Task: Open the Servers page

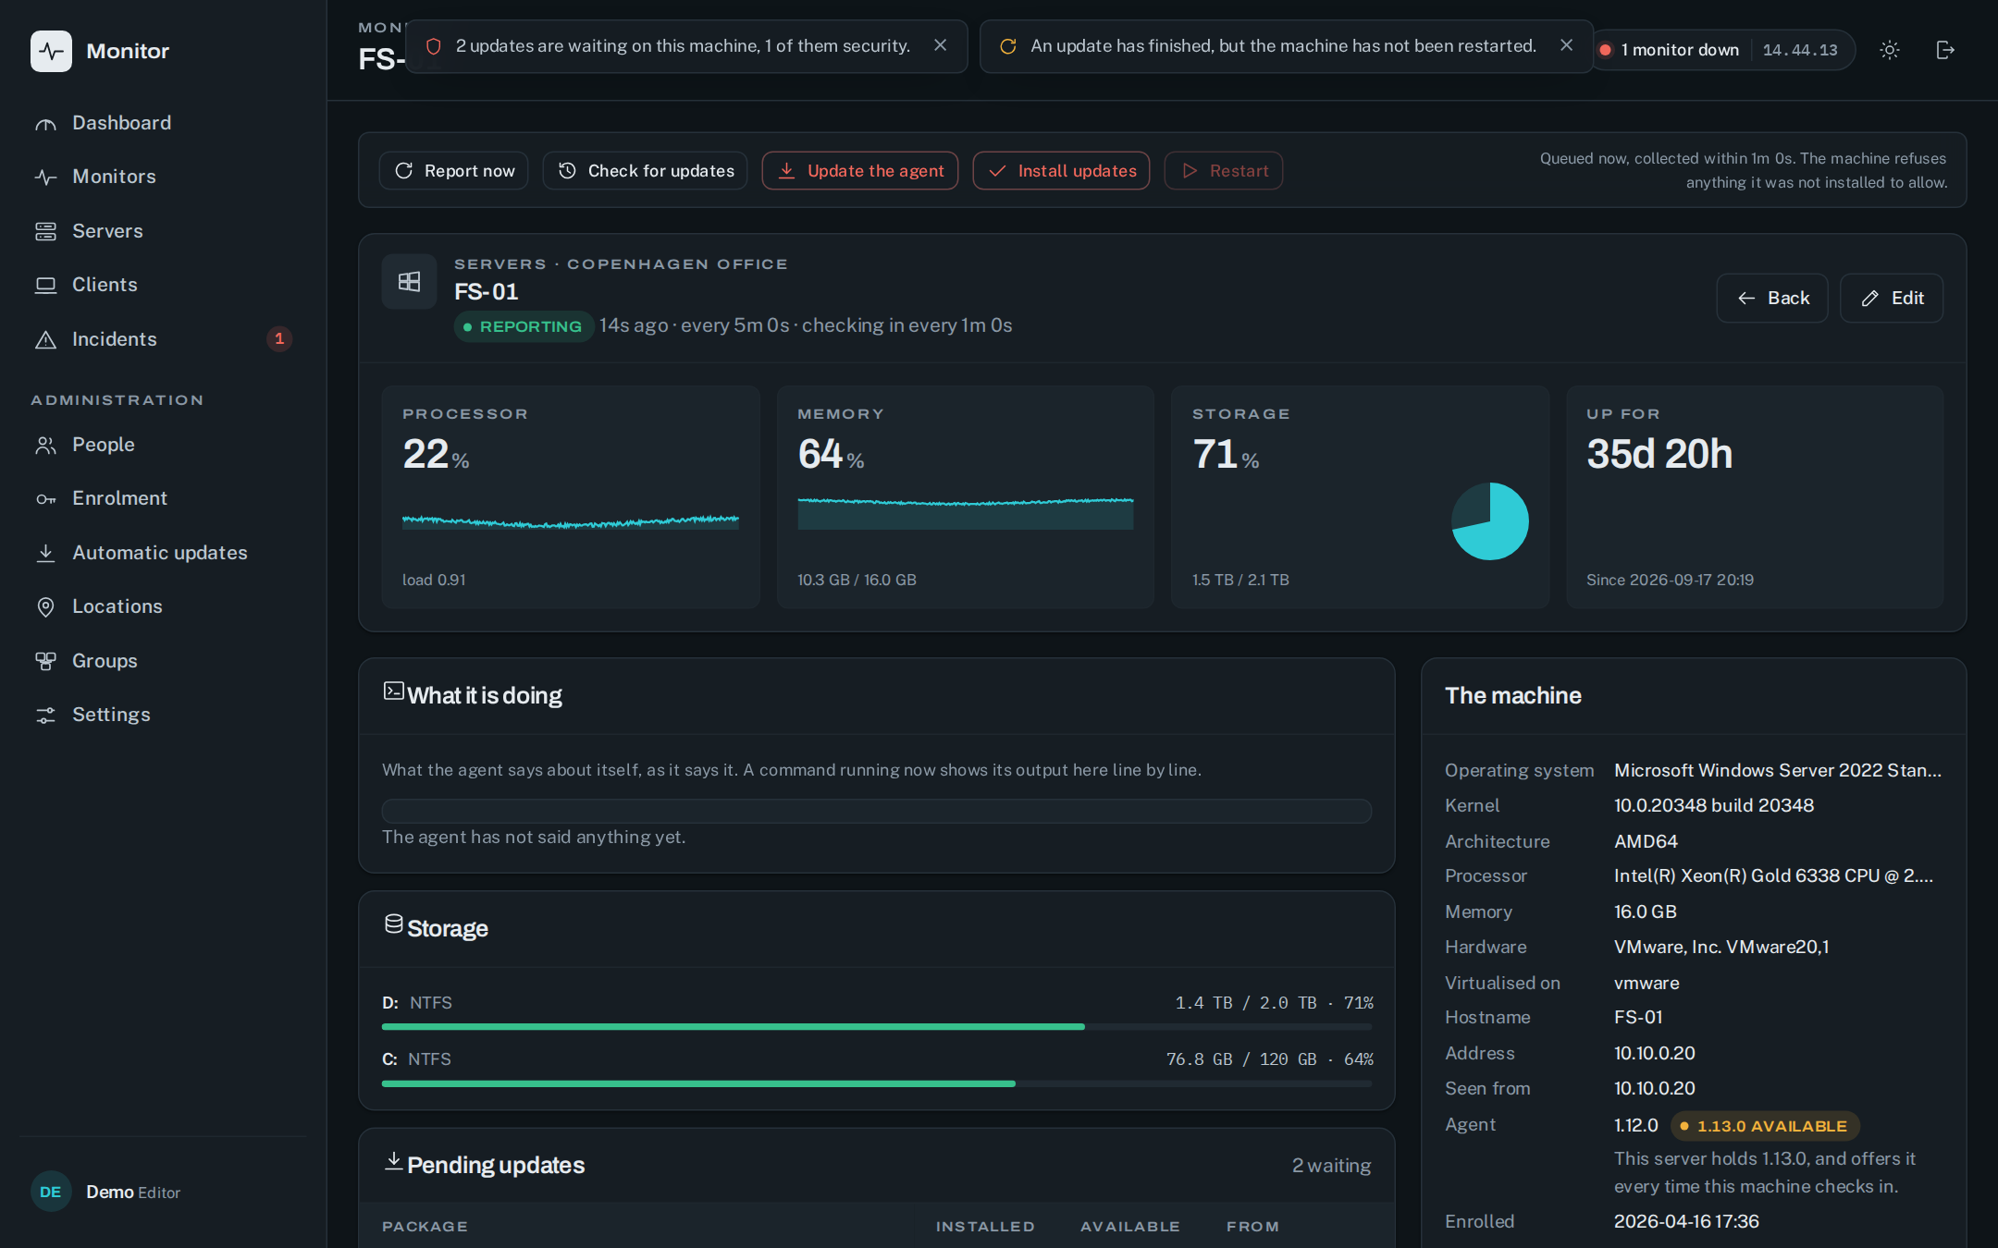Action: pyautogui.click(x=163, y=231)
